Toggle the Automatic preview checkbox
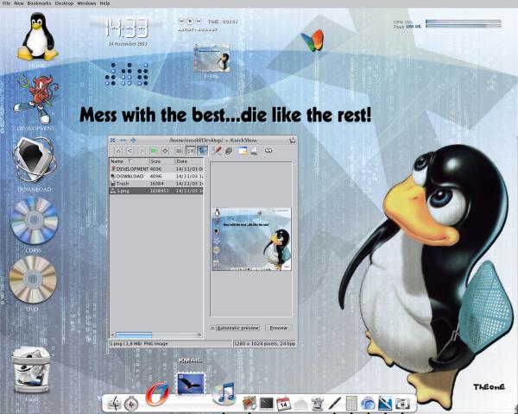 (x=212, y=328)
